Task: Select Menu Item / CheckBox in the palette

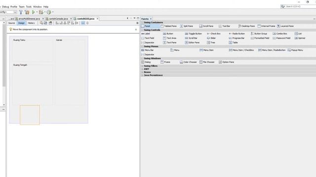Action: pos(241,50)
